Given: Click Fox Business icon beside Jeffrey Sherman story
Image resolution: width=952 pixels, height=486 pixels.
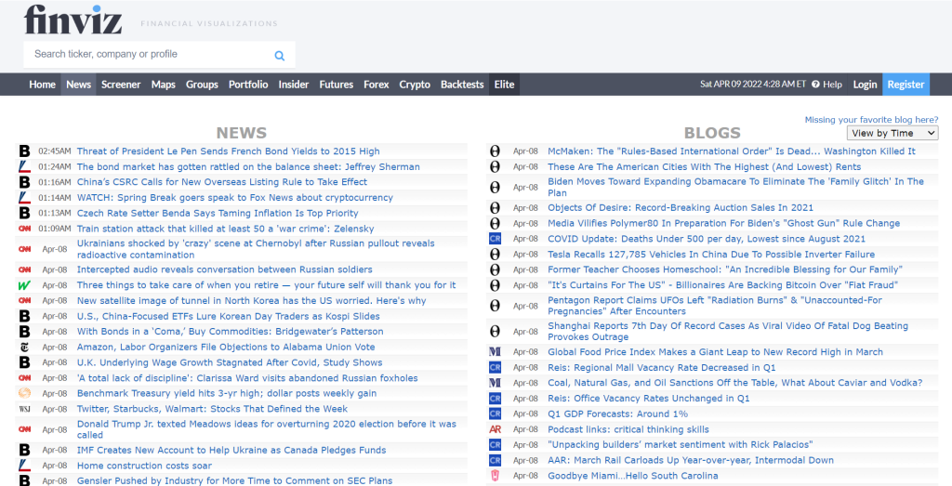Looking at the screenshot, I should [x=24, y=166].
